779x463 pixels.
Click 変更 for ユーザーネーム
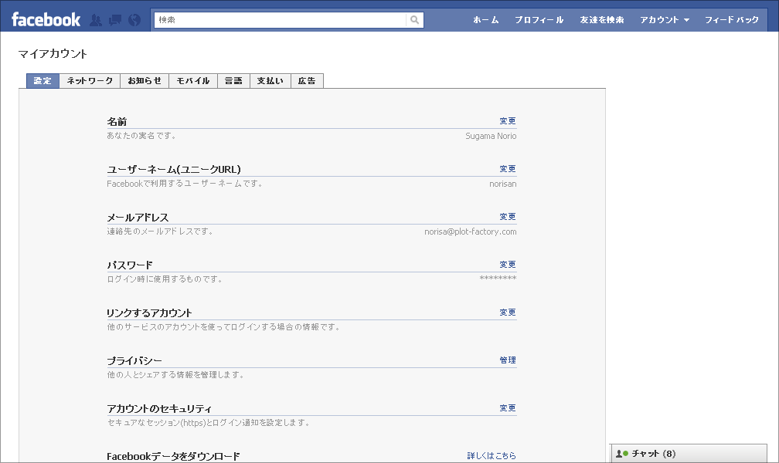(508, 169)
